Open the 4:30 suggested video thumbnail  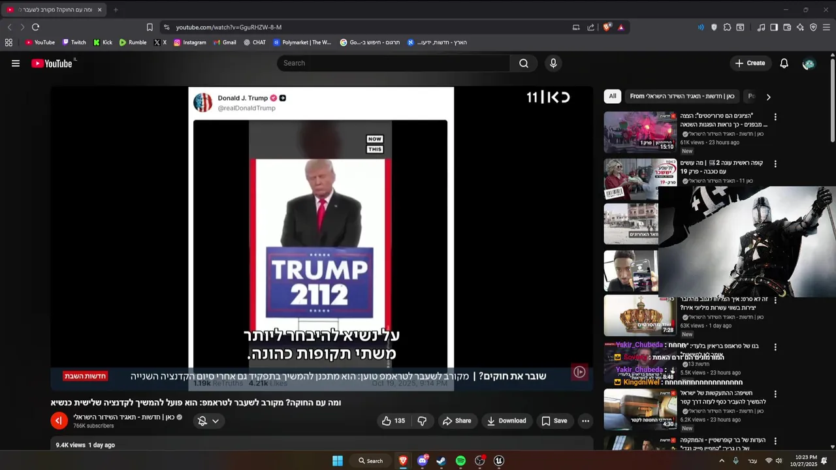[640, 409]
